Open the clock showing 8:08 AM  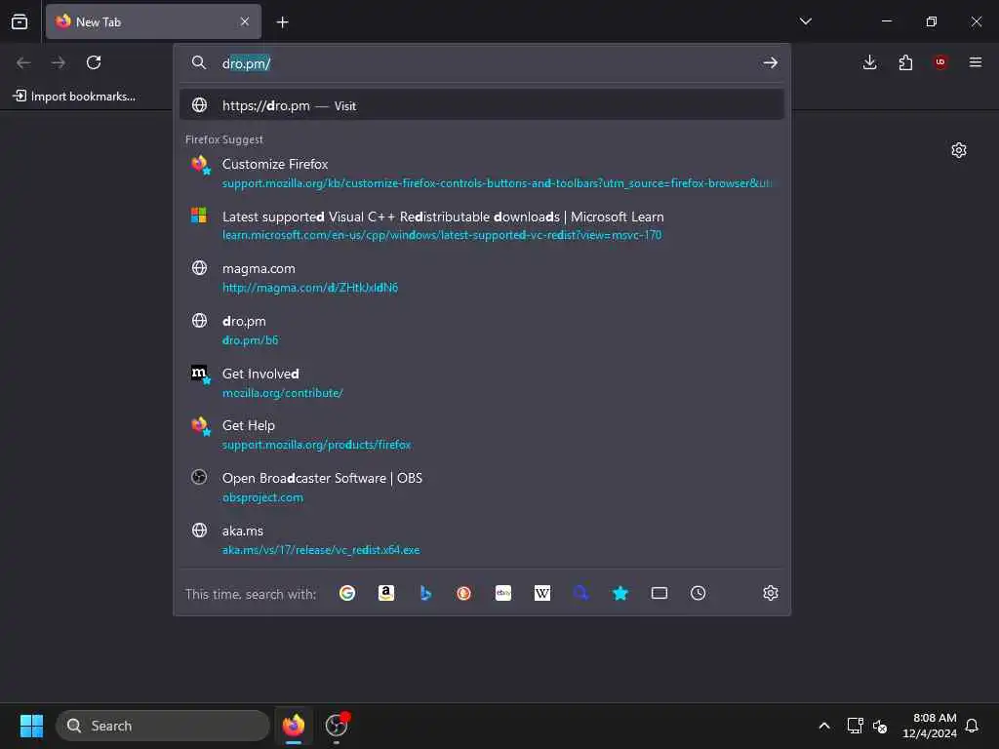tap(929, 726)
